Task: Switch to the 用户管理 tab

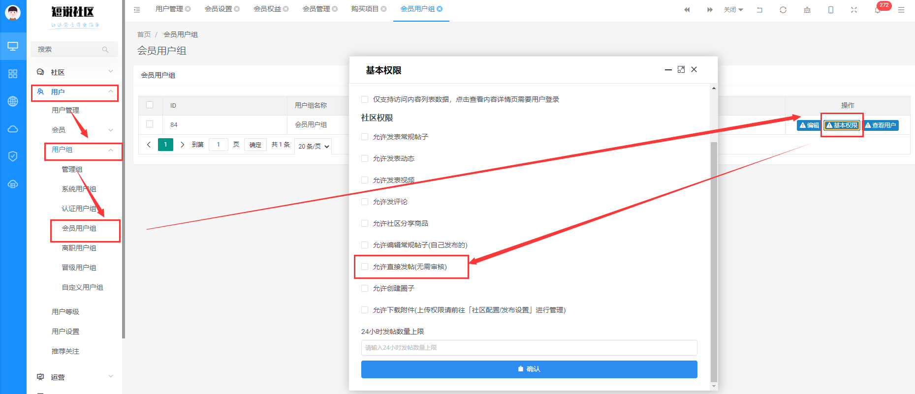Action: tap(169, 9)
